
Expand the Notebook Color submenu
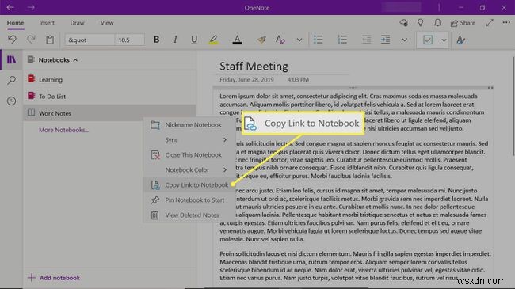point(189,169)
